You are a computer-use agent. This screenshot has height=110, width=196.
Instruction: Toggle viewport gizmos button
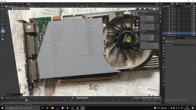[141, 9]
